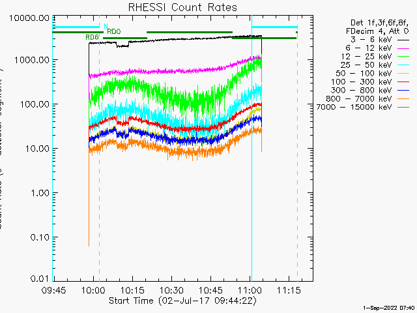This screenshot has width=417, height=313.
Task: Click the '50 - 100 keV' legend label
Action: 364,74
